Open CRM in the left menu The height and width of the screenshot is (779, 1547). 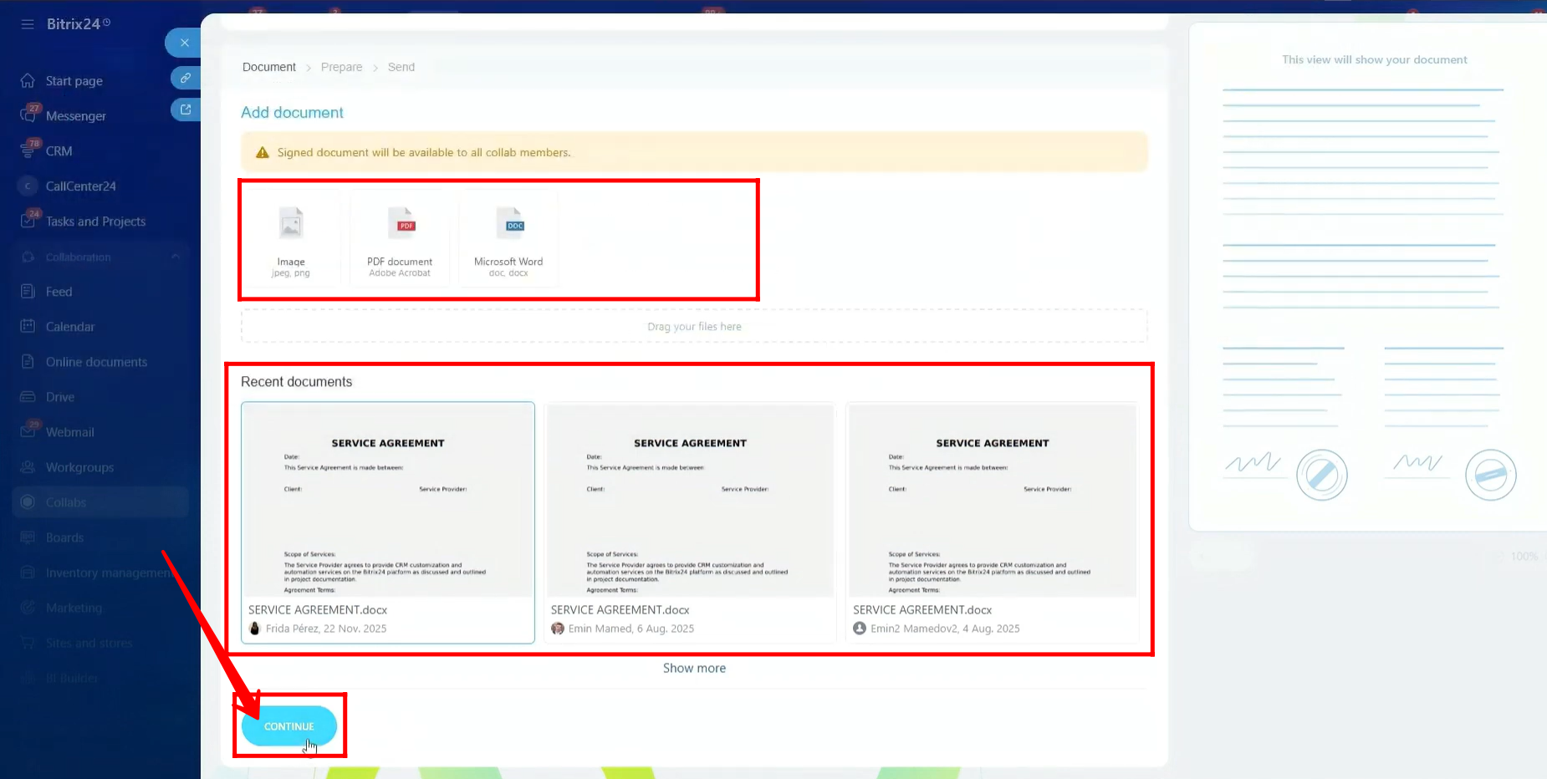tap(59, 151)
